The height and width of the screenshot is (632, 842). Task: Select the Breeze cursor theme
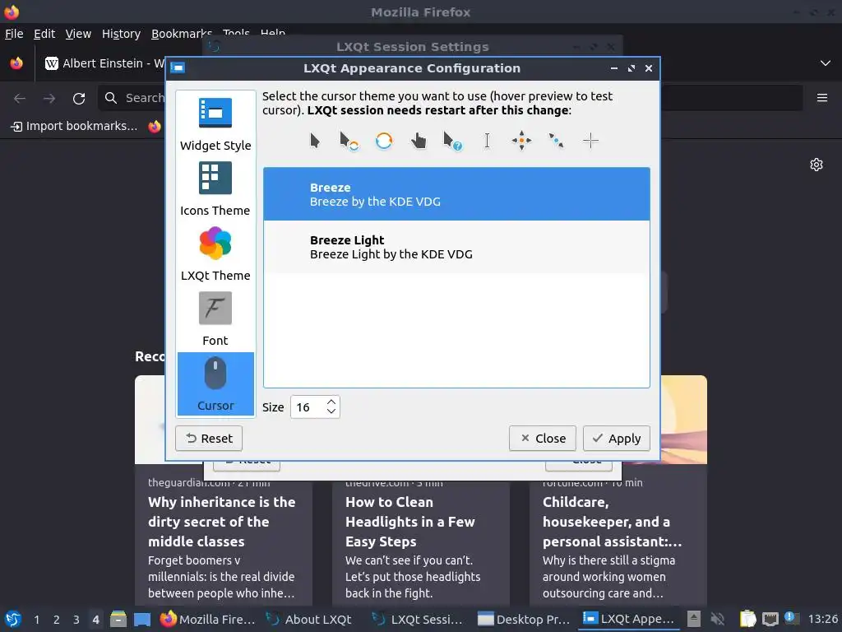[x=456, y=194]
